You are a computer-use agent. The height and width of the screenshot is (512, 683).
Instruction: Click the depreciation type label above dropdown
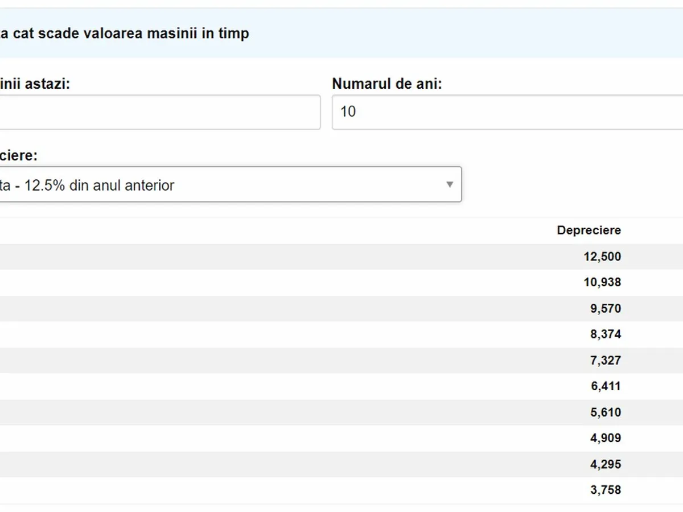18,156
